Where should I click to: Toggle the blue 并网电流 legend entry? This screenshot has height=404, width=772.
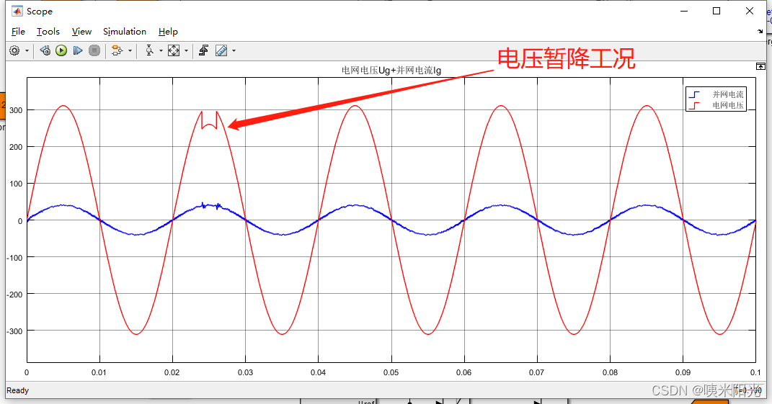[716, 94]
